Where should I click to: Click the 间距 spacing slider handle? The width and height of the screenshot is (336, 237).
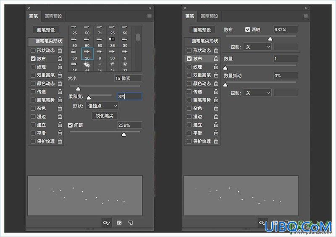tap(123, 135)
